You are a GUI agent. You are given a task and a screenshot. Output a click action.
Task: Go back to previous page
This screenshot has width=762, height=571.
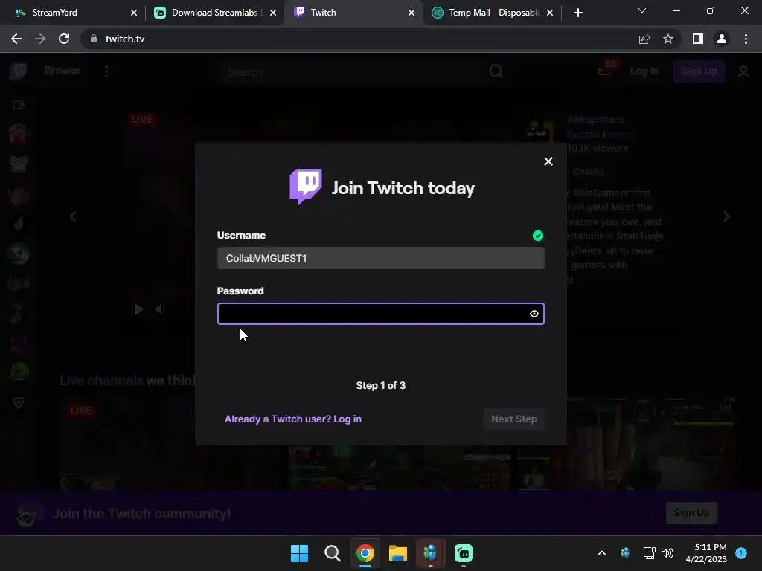coord(16,39)
